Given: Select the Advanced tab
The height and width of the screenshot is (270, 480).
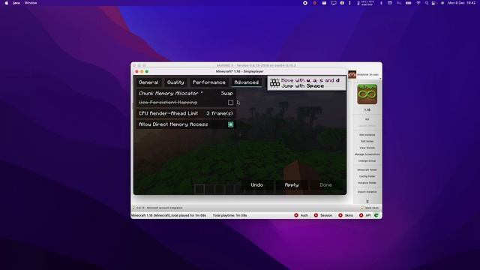Looking at the screenshot, I should (x=246, y=82).
